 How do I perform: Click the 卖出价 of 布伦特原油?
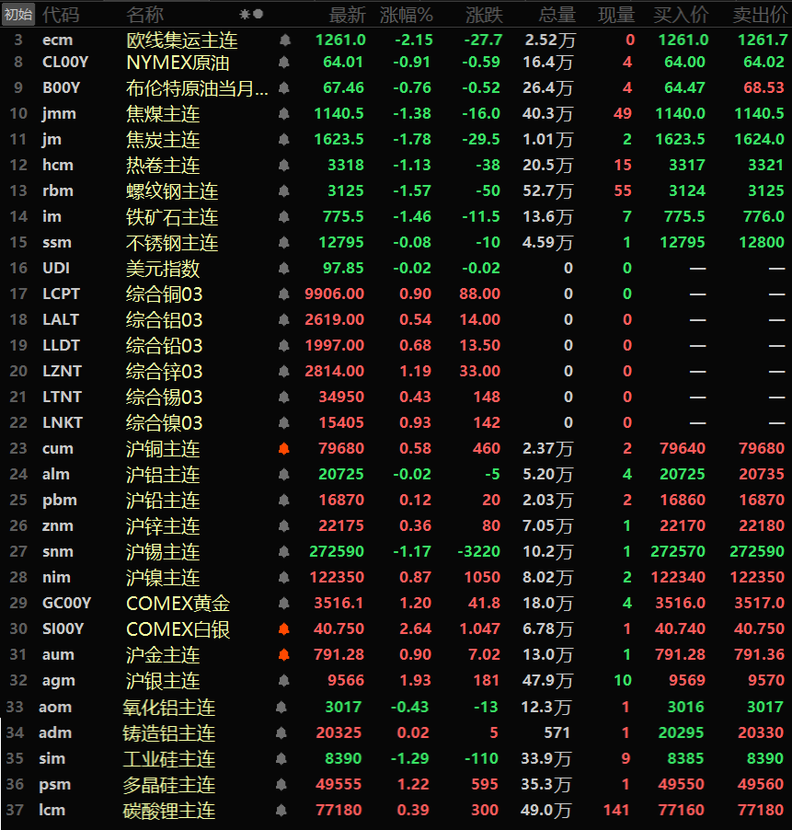pos(763,88)
